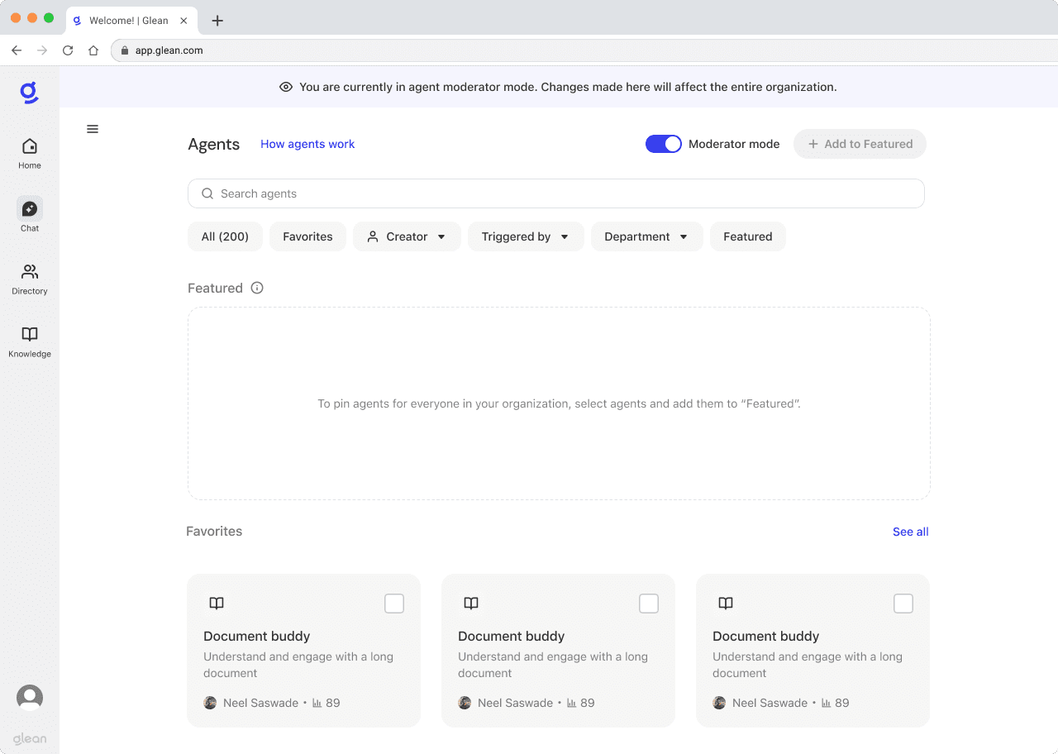The width and height of the screenshot is (1058, 754).
Task: Click the third card's Neel Saswade name
Action: coord(770,703)
